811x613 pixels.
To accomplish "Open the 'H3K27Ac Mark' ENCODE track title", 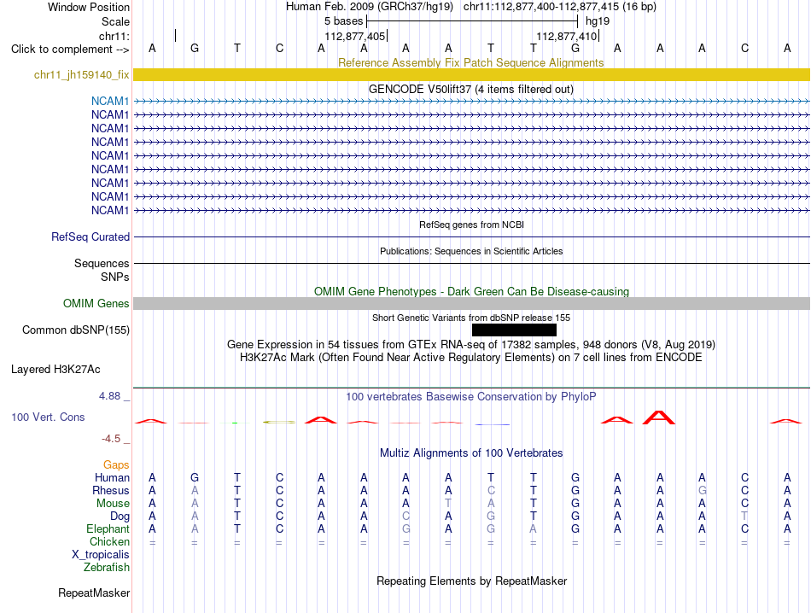I will point(471,358).
